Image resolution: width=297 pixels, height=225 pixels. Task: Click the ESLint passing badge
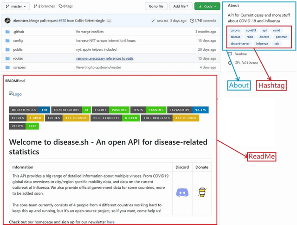click(110, 110)
